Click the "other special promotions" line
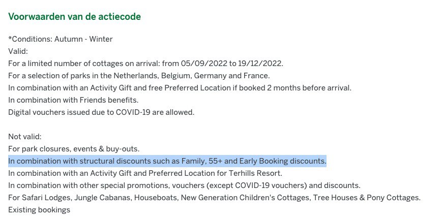Screen dimensions: 442x219 tap(184, 185)
